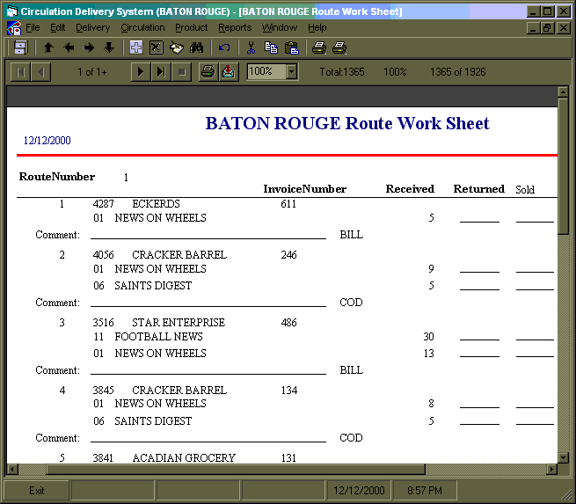This screenshot has width=576, height=504.
Task: Click the vertical scrollbar thumb
Action: coord(563,165)
